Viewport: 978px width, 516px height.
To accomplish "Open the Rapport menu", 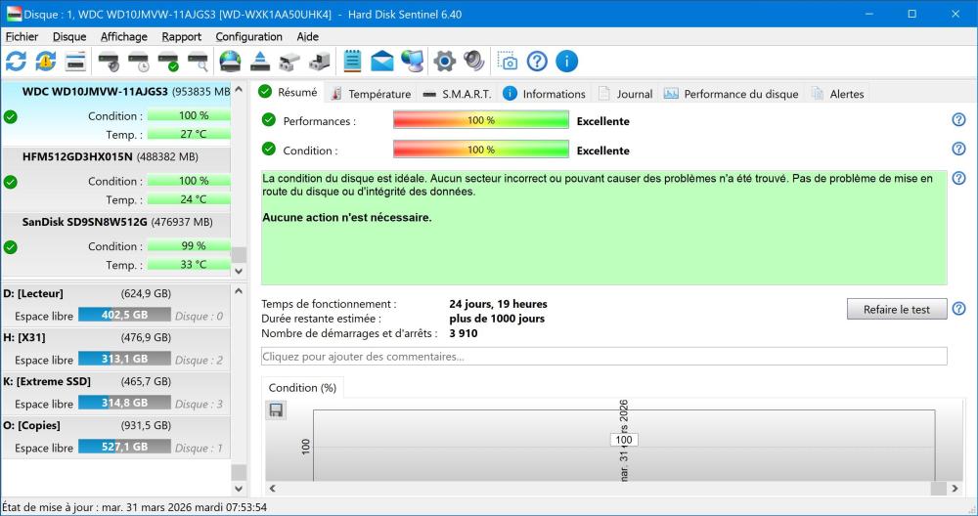I will [x=182, y=37].
